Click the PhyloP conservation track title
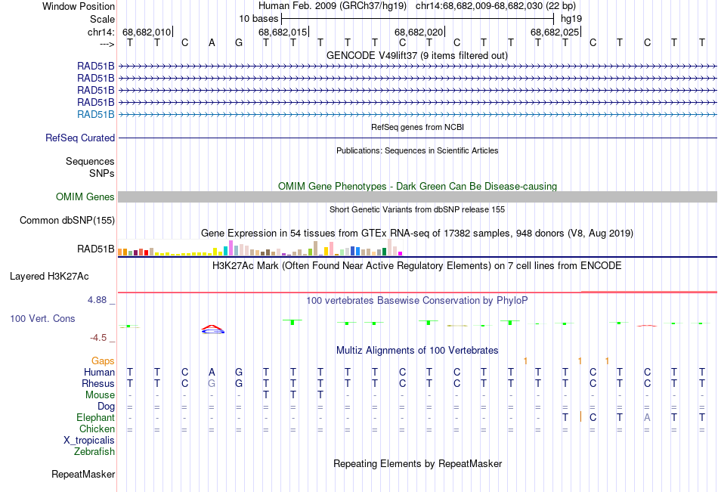Screen dimensions: 718x492 pos(416,301)
